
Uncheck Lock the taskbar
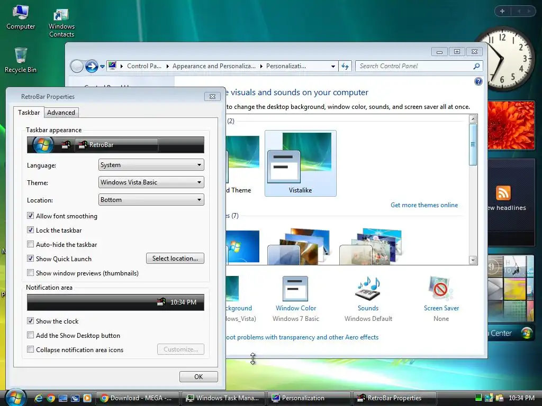point(30,230)
